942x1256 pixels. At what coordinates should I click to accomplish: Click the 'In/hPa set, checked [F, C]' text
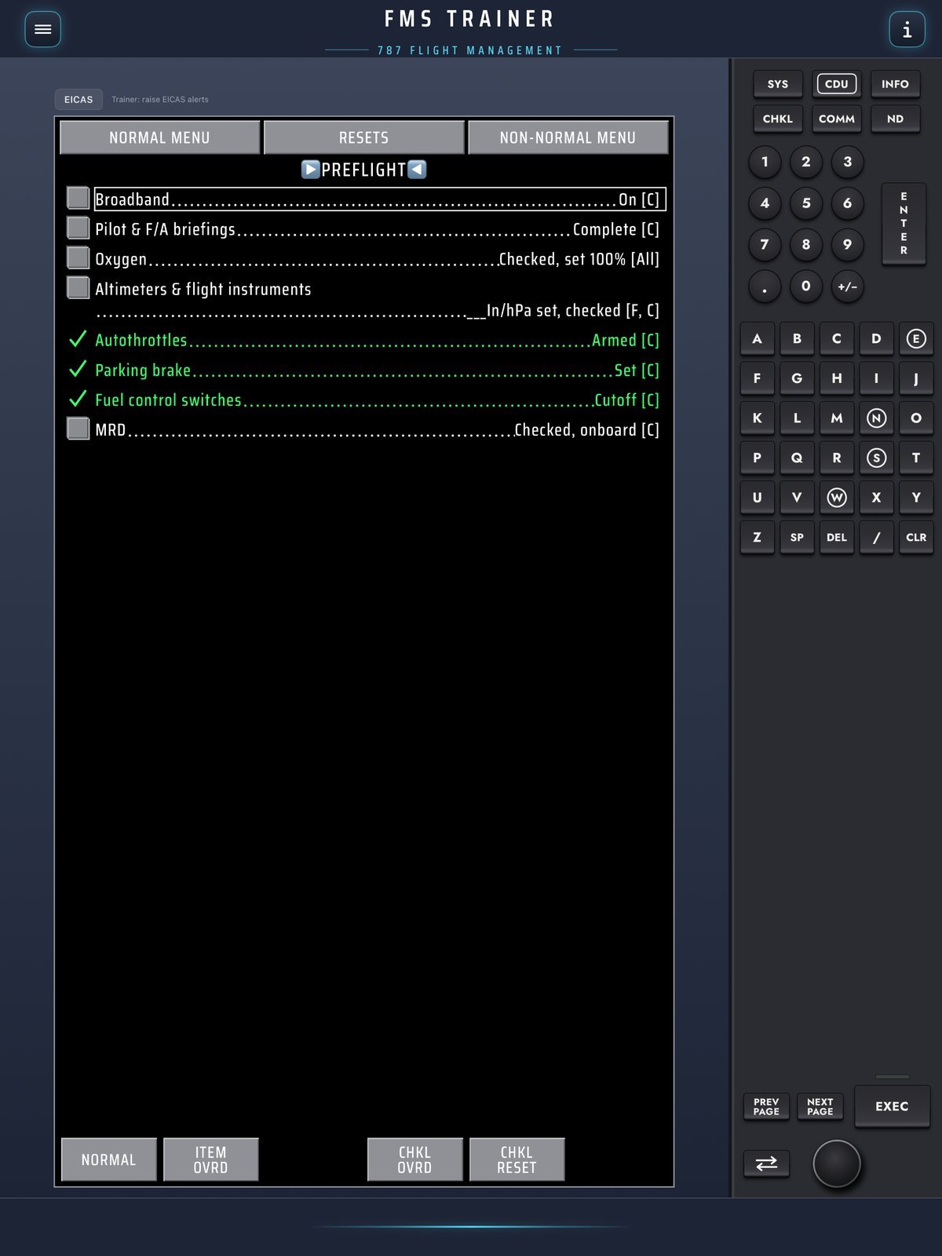point(573,310)
